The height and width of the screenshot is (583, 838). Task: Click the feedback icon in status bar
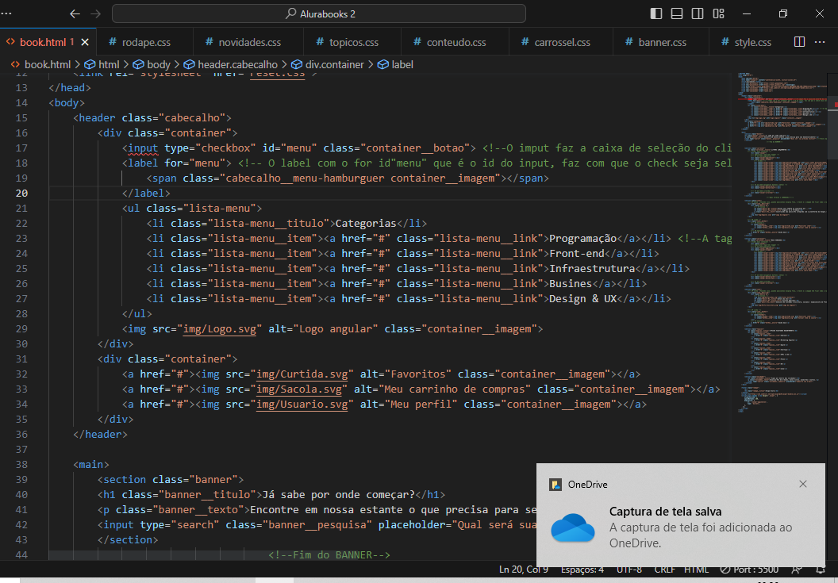coord(796,570)
